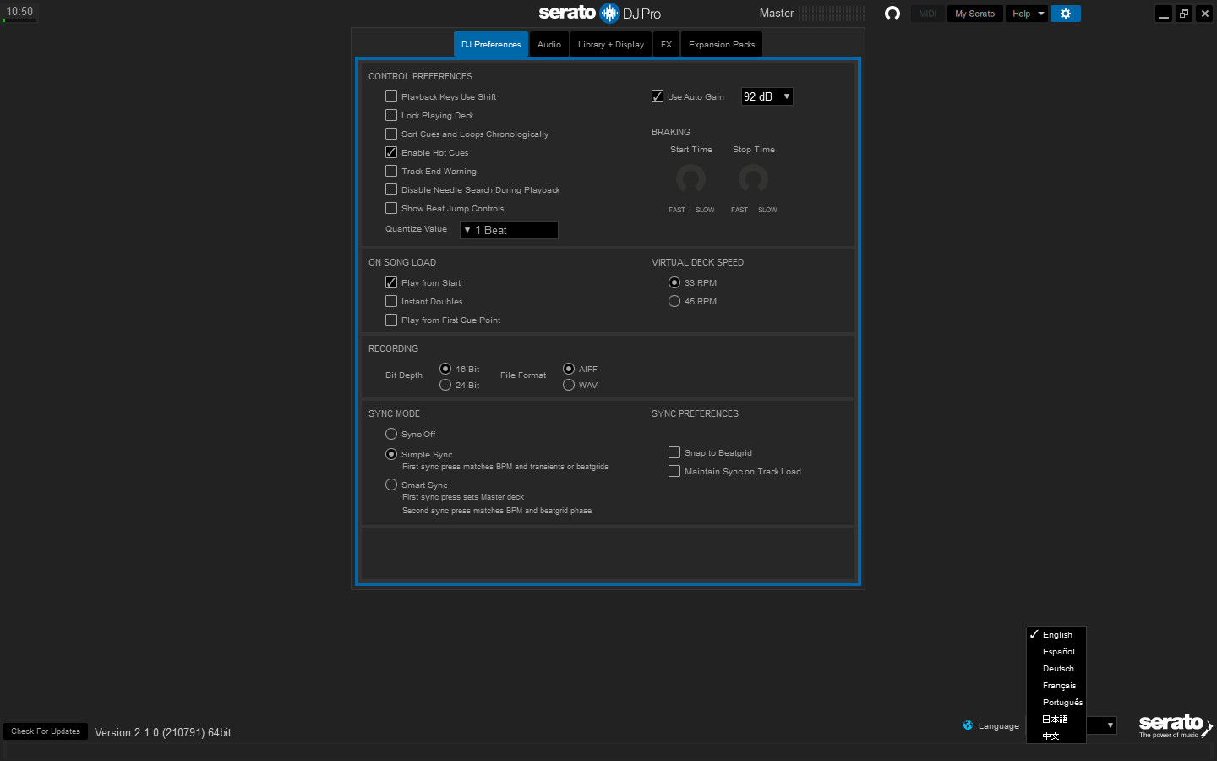
Task: Restore the Serato window size
Action: point(1184,14)
